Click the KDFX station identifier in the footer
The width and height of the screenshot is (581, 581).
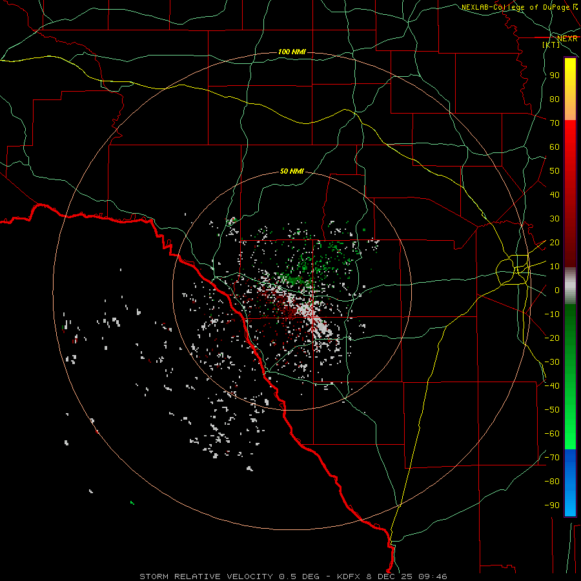[350, 576]
